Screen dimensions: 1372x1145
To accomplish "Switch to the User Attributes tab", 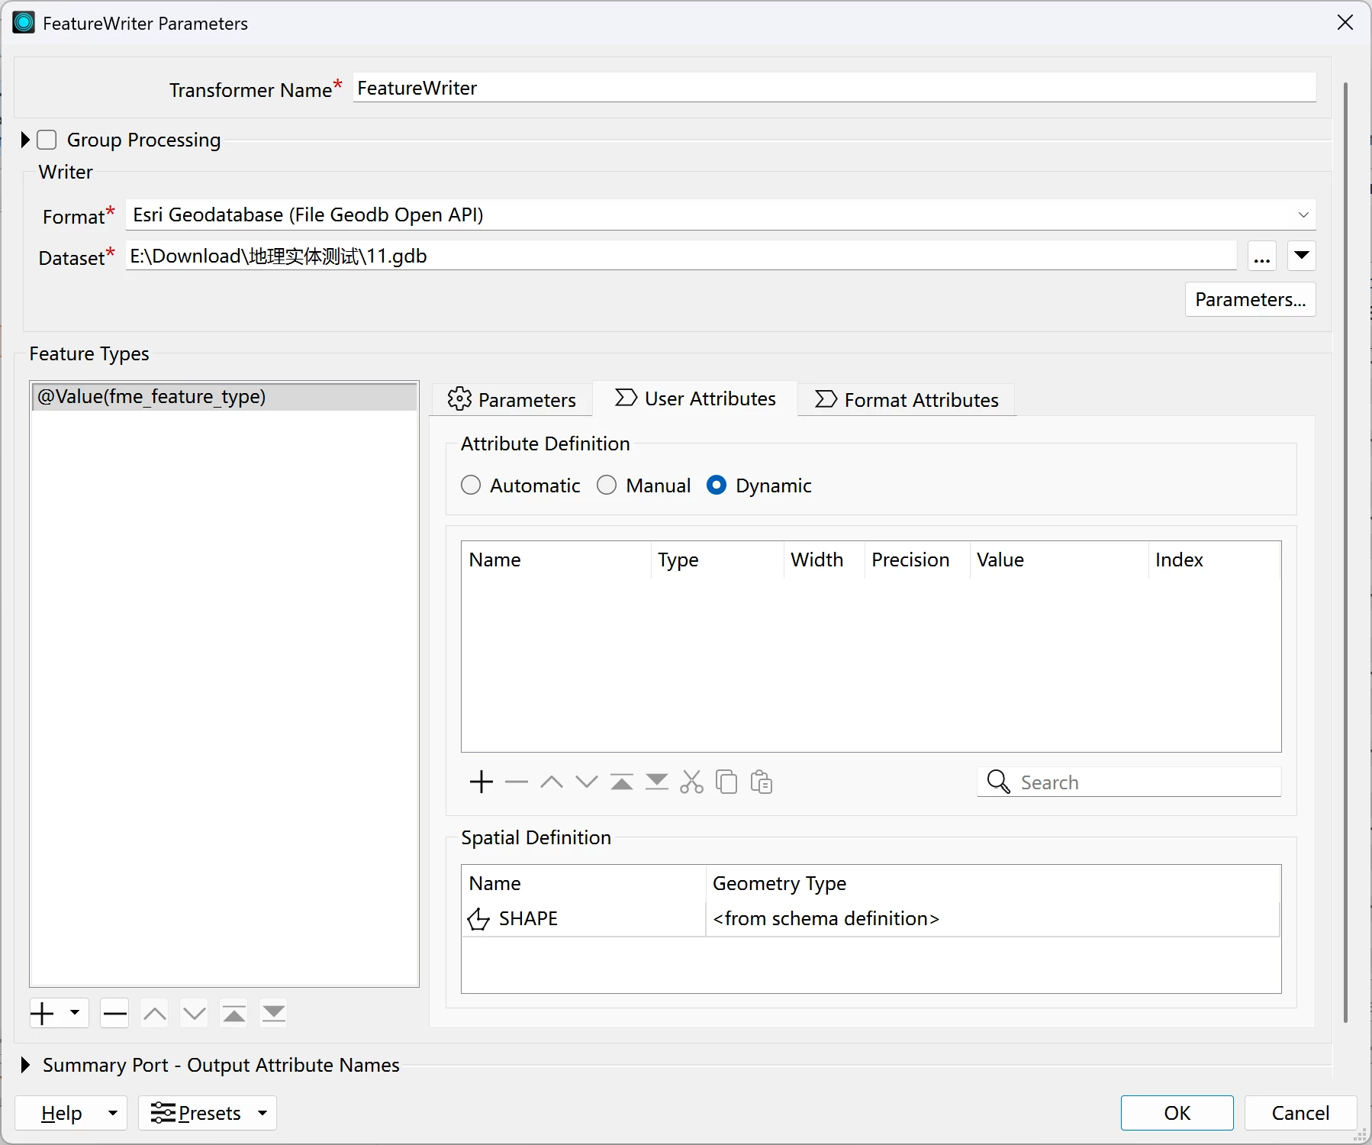I will pyautogui.click(x=695, y=399).
